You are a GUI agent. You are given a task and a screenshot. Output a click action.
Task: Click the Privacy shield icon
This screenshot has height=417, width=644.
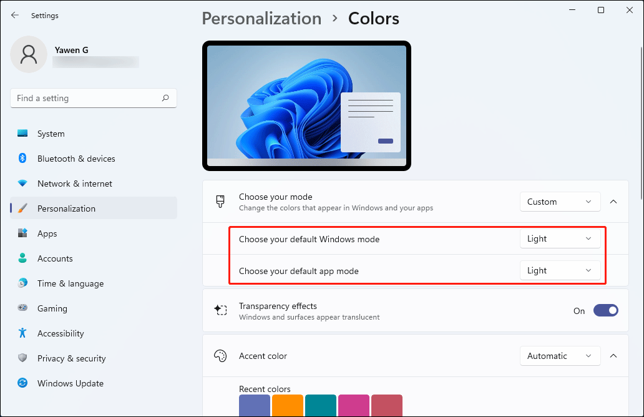(22, 358)
